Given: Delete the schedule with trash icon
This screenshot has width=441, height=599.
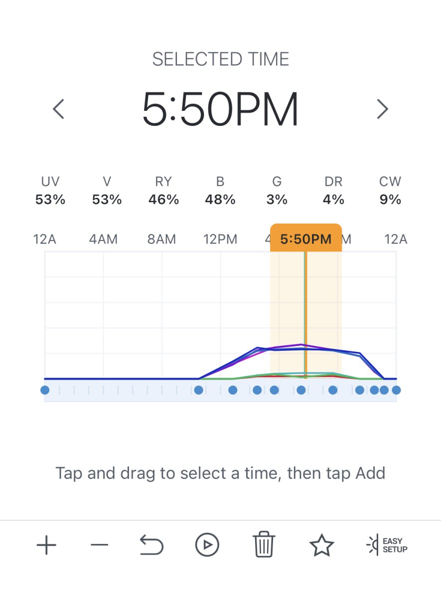Looking at the screenshot, I should point(264,545).
